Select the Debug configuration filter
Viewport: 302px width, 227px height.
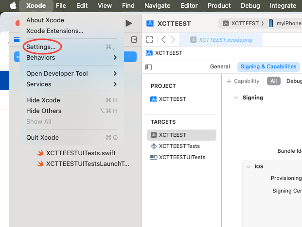pyautogui.click(x=294, y=81)
